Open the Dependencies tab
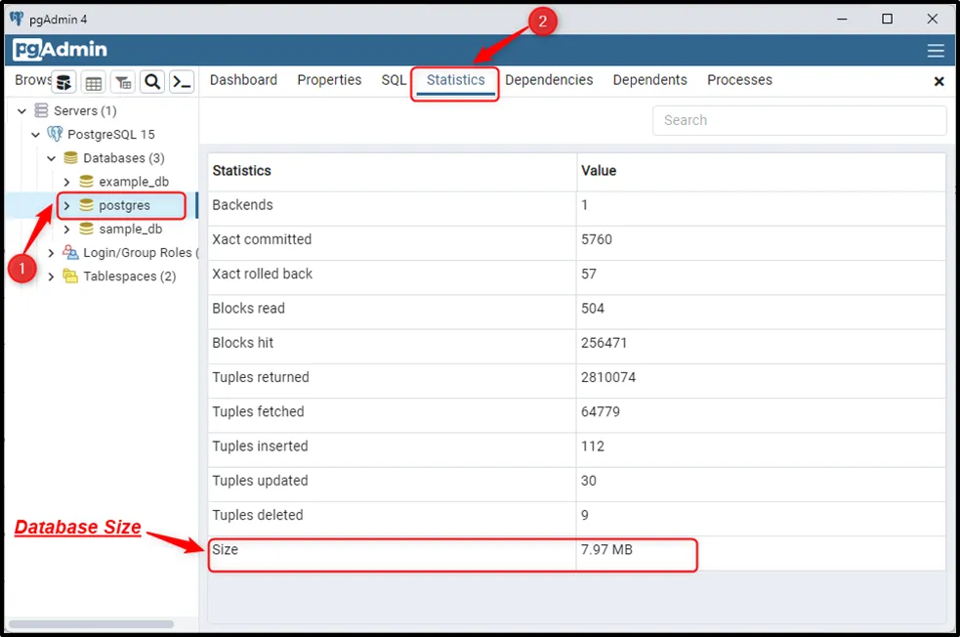 click(x=549, y=80)
